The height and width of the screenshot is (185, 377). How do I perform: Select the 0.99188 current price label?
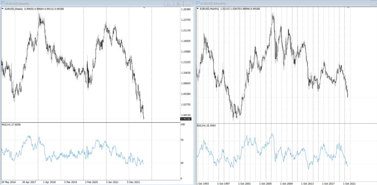[x=186, y=119]
